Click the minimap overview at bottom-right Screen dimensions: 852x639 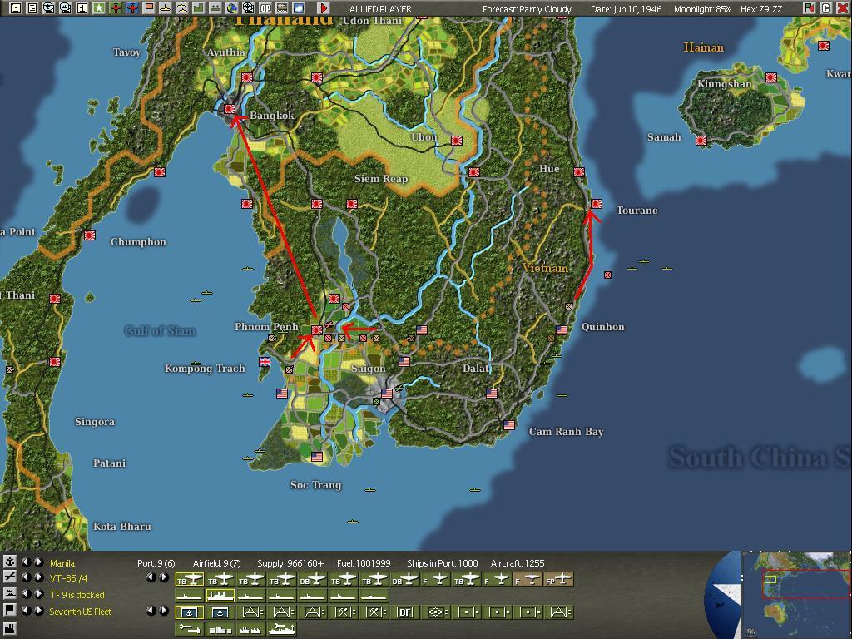point(796,595)
